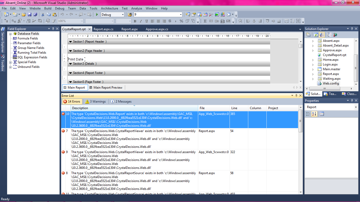Open the Toolbox tools icon in toolbar

tap(211, 15)
